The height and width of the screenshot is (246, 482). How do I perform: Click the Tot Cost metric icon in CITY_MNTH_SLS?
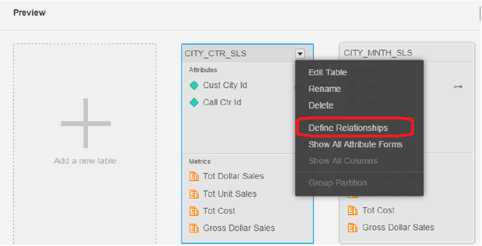353,210
